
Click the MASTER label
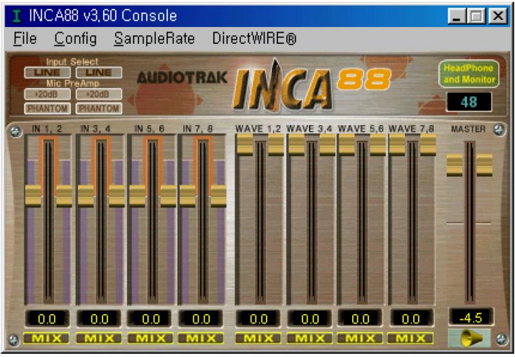pyautogui.click(x=468, y=129)
